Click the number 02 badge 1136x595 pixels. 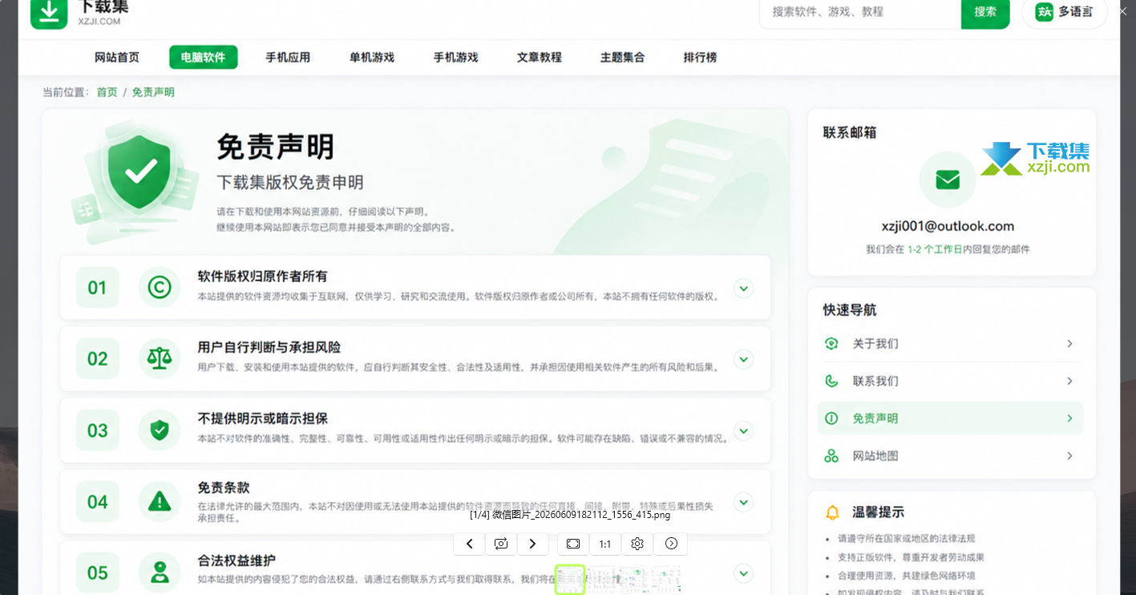[x=97, y=359]
